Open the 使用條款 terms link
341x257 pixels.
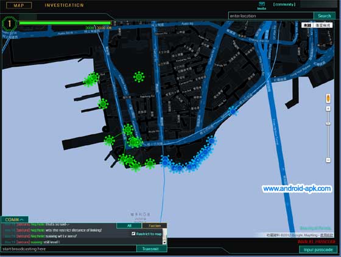click(x=326, y=235)
